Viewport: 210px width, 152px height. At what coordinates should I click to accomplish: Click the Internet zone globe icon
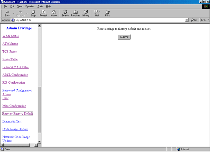click(x=179, y=149)
